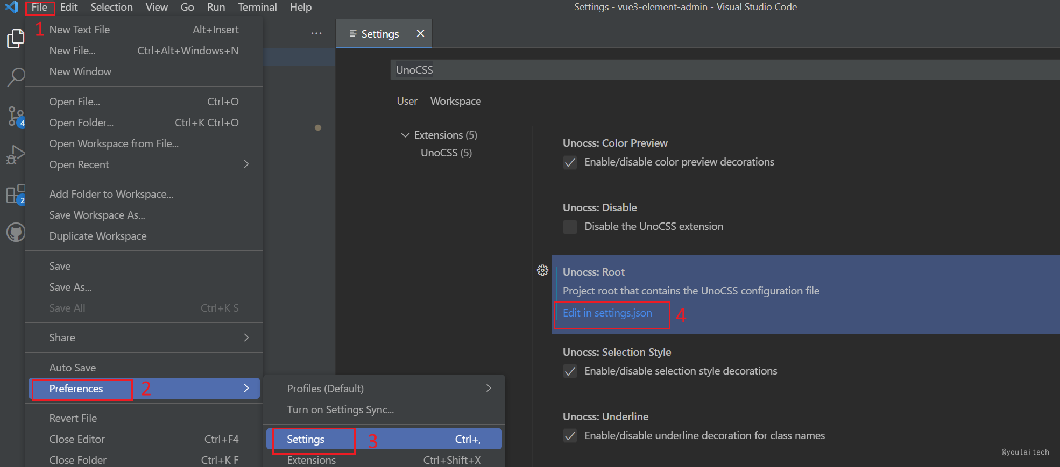Open the File menu
The image size is (1060, 467).
(x=39, y=7)
